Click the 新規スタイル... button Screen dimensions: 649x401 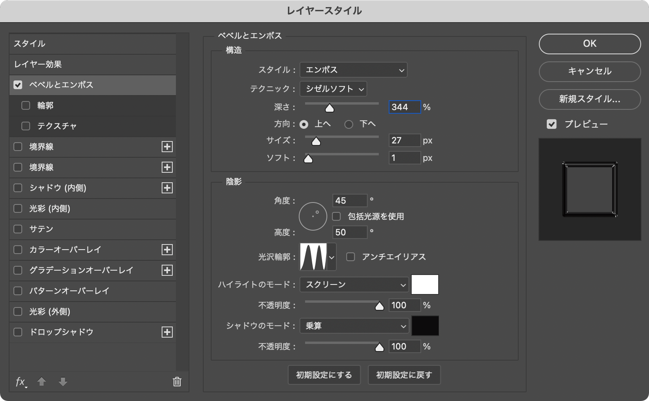pos(590,99)
